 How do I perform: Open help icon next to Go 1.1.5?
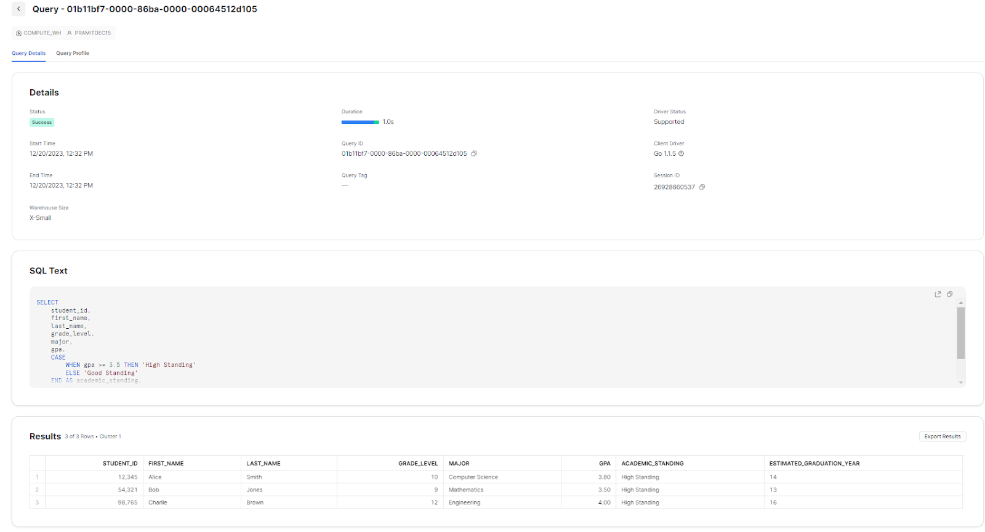(x=681, y=154)
